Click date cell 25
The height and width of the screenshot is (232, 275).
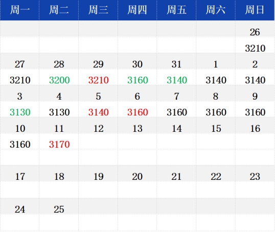pos(59,210)
